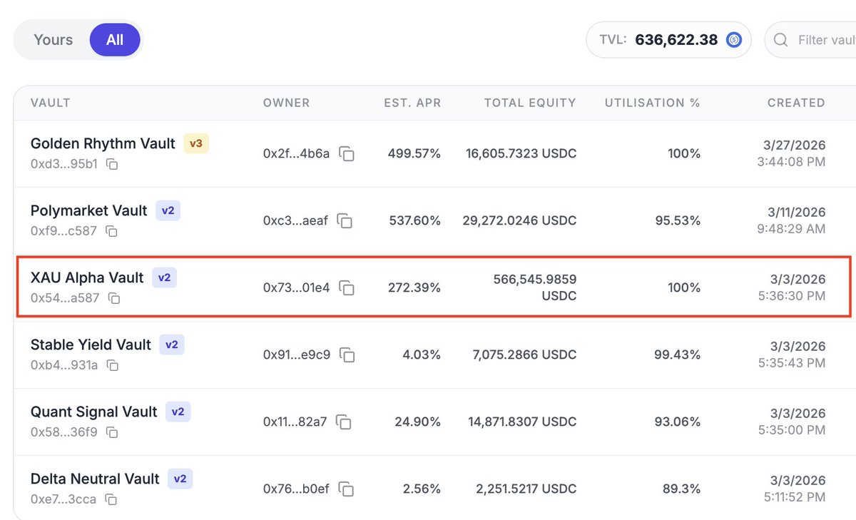
Task: Select the All vaults filter
Action: click(115, 39)
